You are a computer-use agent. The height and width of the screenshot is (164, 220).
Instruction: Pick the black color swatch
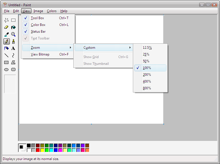click(29, 146)
